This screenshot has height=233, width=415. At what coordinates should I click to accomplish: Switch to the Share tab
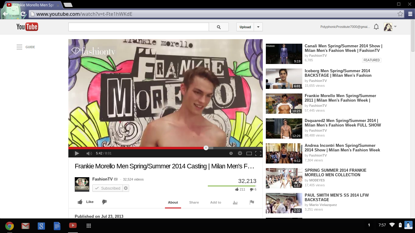[194, 202]
